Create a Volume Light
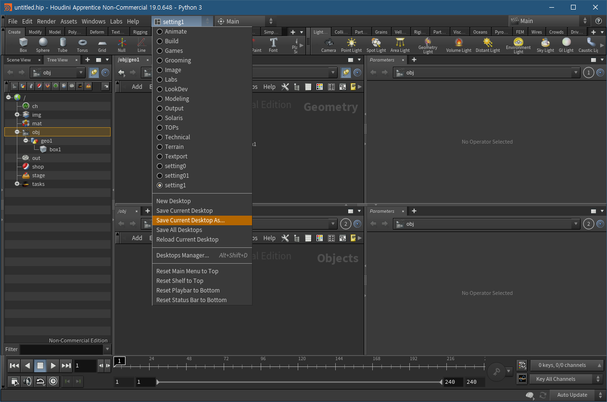607x402 pixels. pos(458,45)
